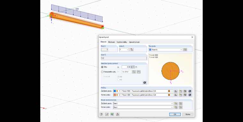This screenshot has width=243, height=122.
Task: Click blue color swatch in Začátek prutu row
Action: coord(115,91)
